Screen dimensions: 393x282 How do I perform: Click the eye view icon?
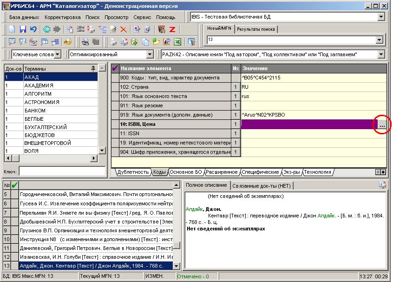click(x=85, y=42)
